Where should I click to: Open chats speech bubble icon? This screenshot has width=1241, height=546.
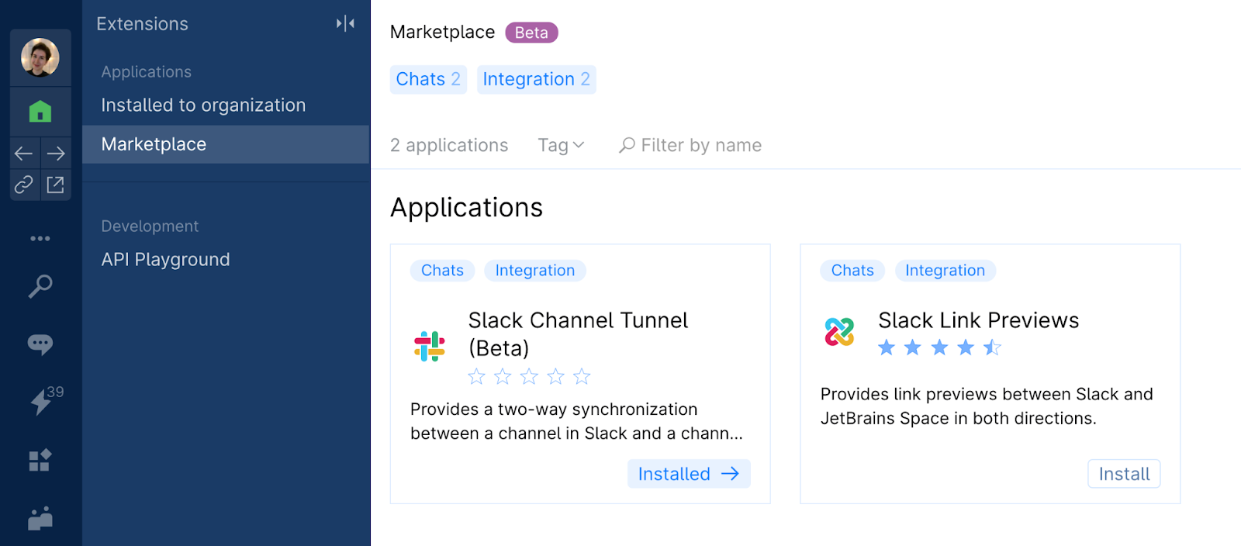coord(40,344)
